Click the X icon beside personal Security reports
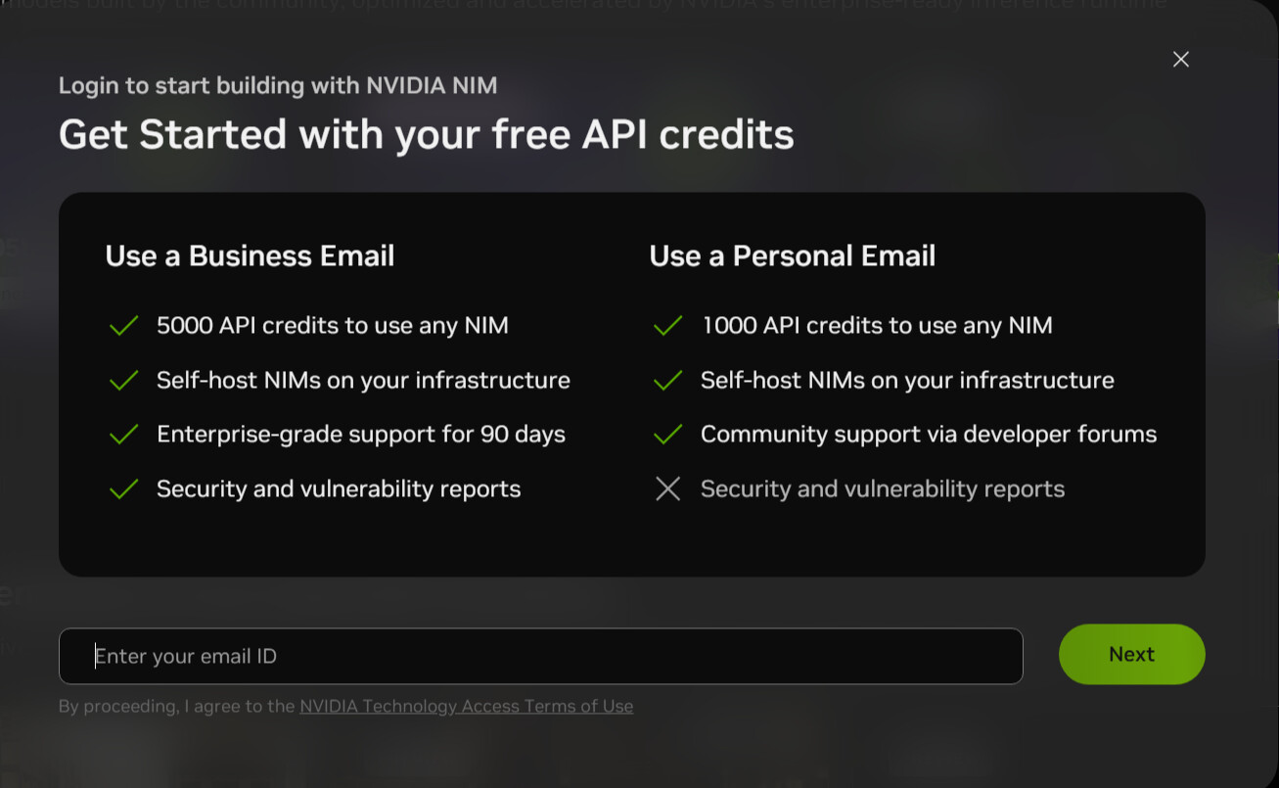 [x=667, y=488]
